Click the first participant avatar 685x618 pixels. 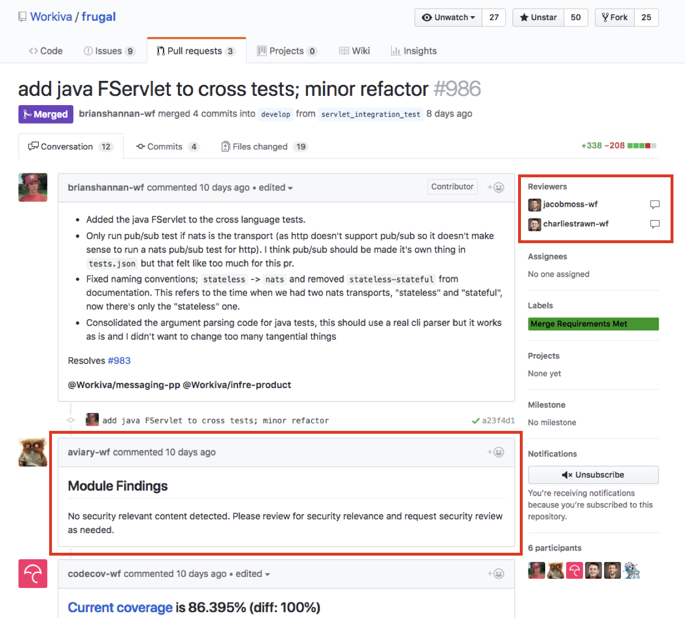coord(537,571)
